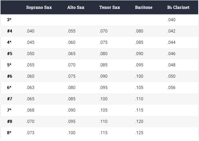
Task: Select the #6 row label
Action: [10, 76]
